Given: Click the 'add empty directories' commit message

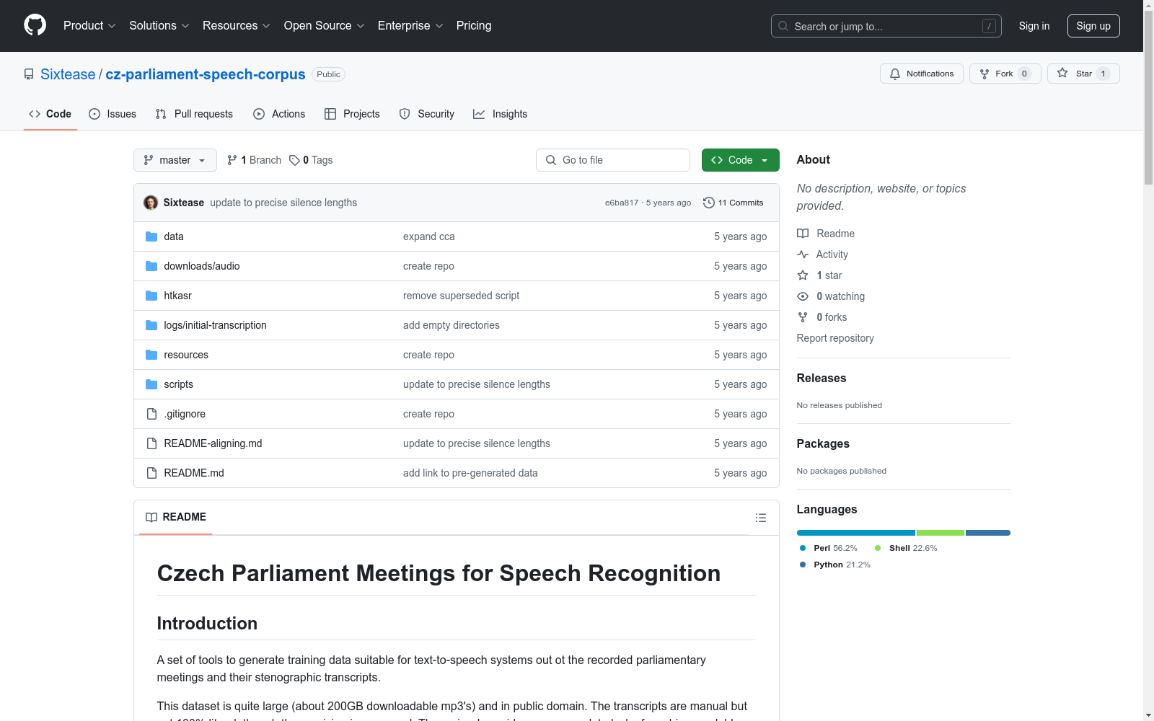Looking at the screenshot, I should point(452,325).
